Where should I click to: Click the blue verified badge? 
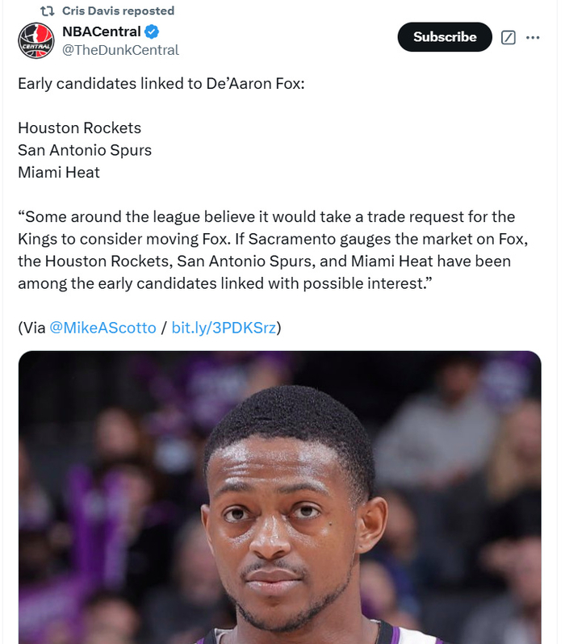(151, 32)
